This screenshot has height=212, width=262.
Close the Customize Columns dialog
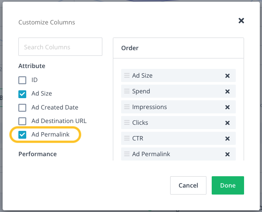(x=241, y=21)
